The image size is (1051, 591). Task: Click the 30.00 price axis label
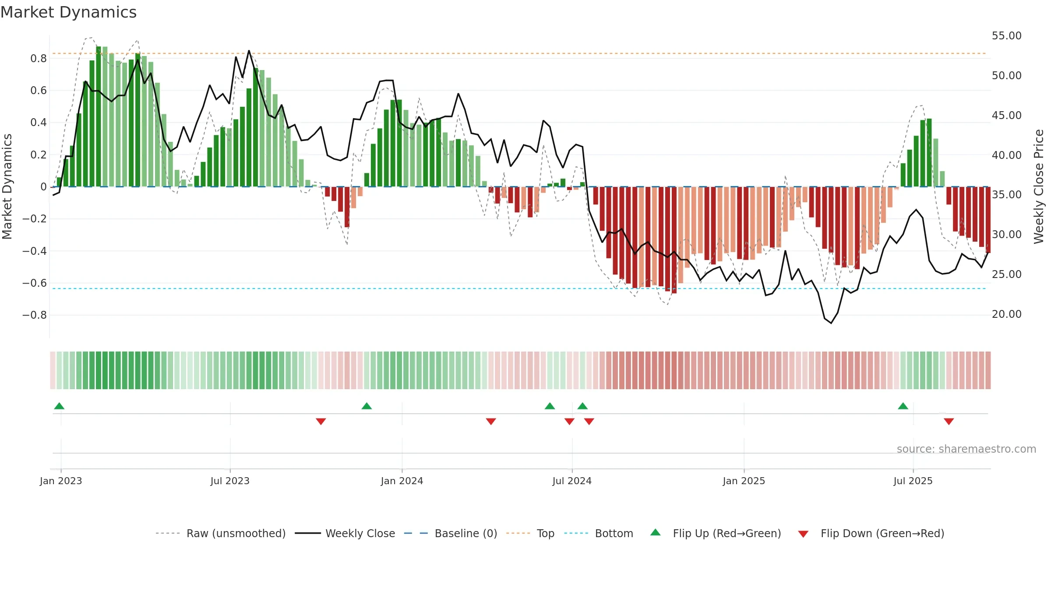pos(1007,235)
